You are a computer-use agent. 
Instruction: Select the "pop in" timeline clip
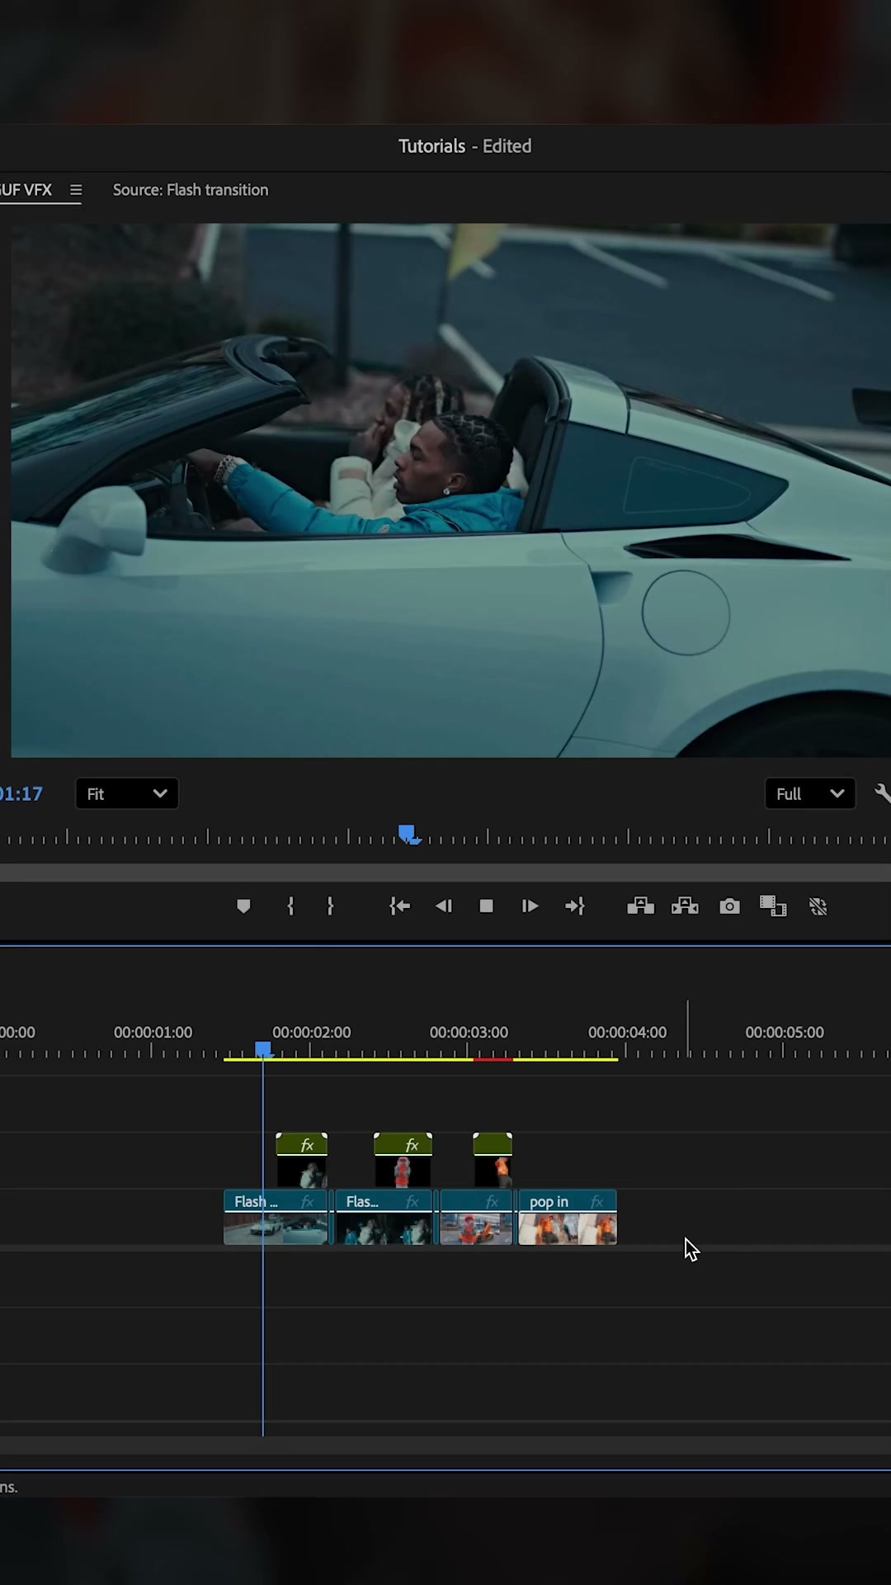(x=568, y=1217)
